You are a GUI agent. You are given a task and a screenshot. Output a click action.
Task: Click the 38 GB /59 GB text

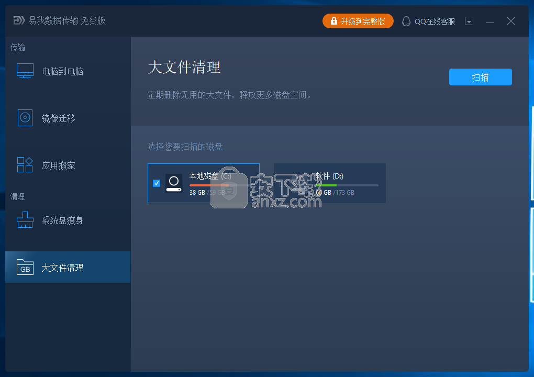207,192
